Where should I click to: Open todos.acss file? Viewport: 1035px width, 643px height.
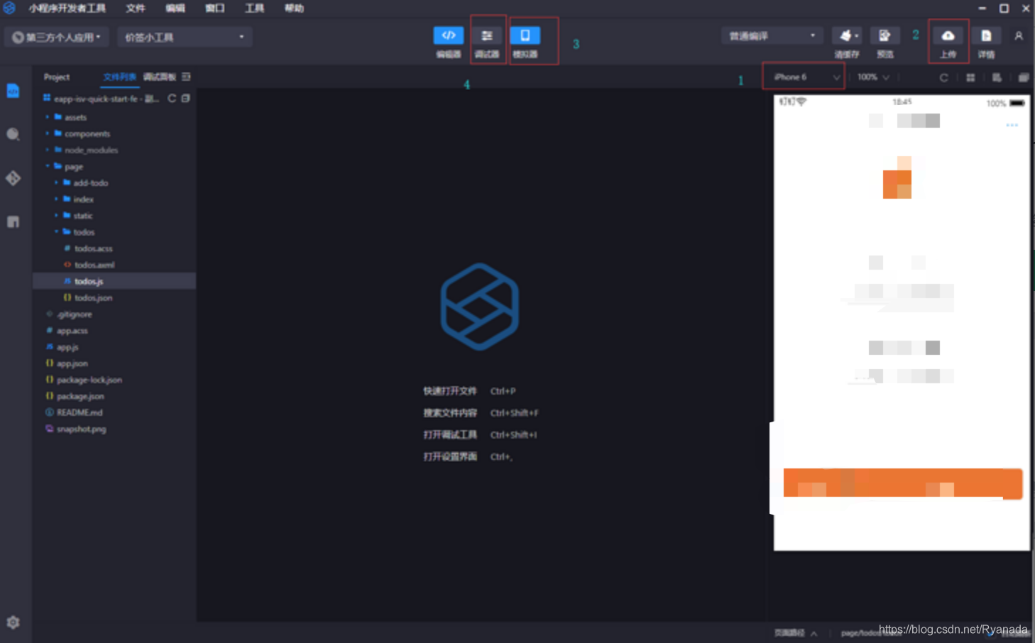tap(94, 248)
